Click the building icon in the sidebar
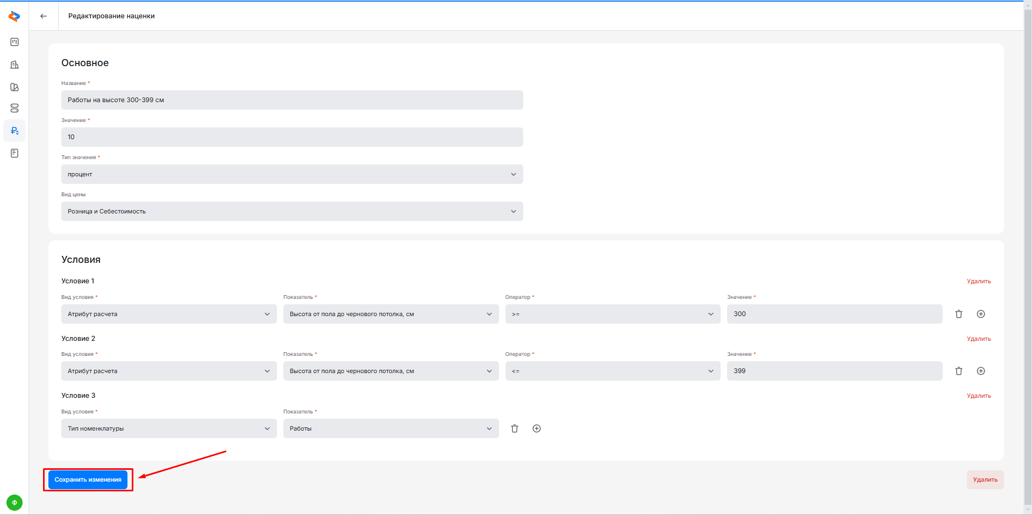The image size is (1032, 515). click(15, 65)
